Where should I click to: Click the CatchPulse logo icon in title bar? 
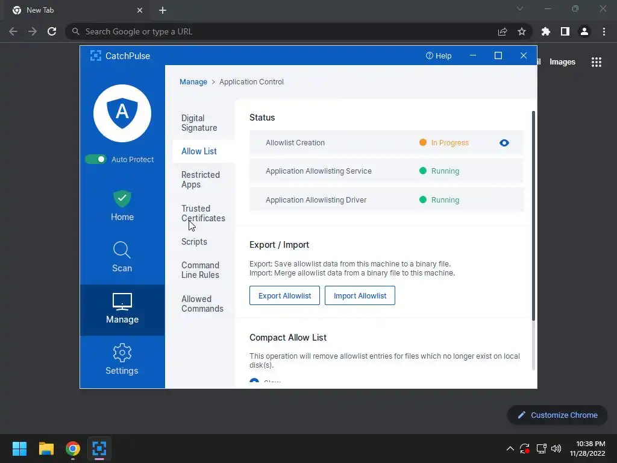point(96,55)
